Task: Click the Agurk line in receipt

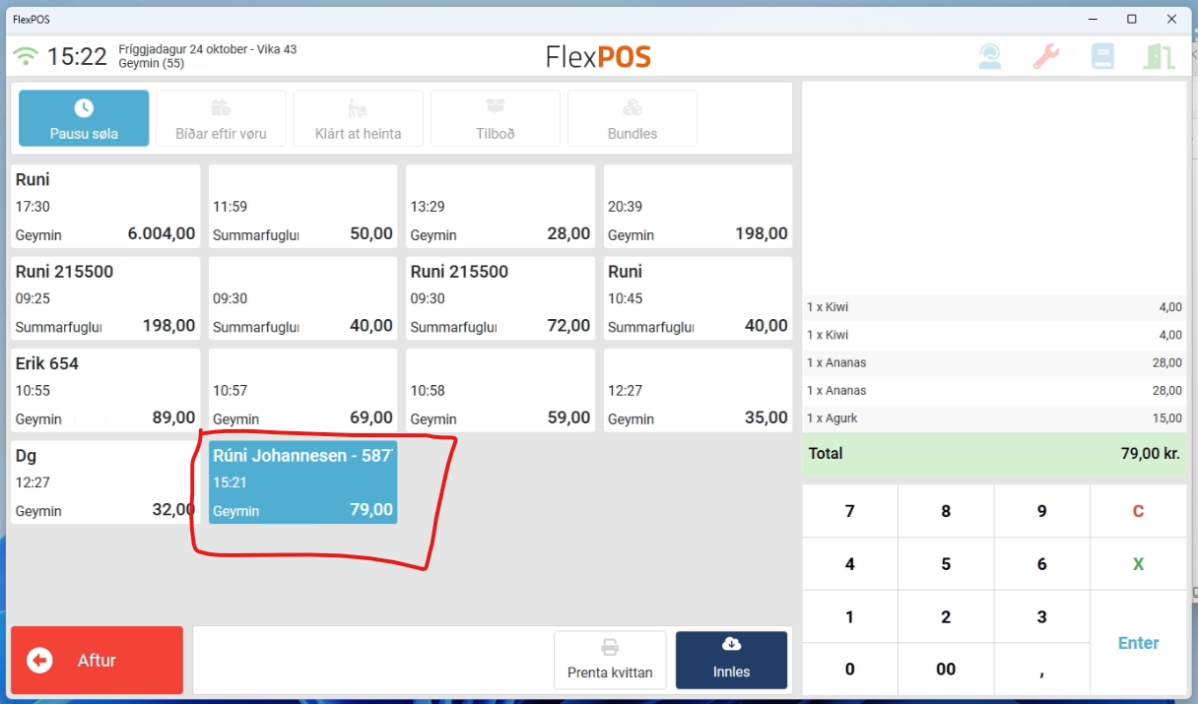Action: coord(994,418)
